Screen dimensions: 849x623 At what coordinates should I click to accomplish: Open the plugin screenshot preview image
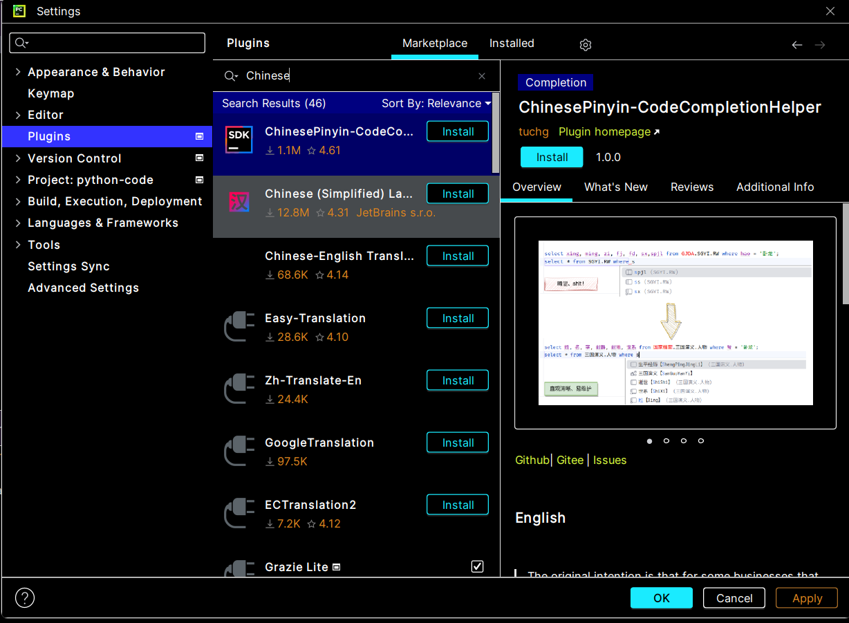point(675,323)
